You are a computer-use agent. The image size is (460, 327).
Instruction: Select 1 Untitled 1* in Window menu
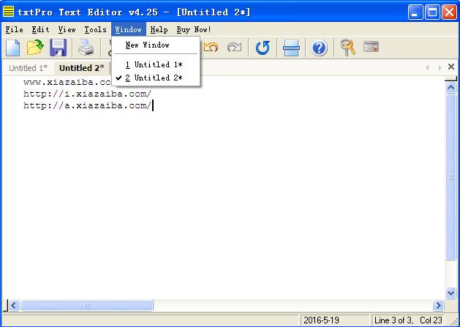[156, 64]
